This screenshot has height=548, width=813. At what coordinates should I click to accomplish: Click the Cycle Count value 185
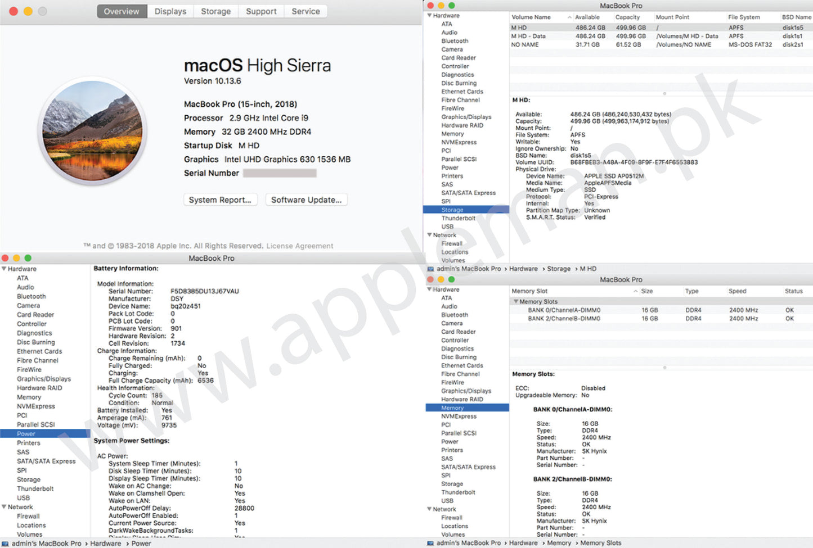157,396
